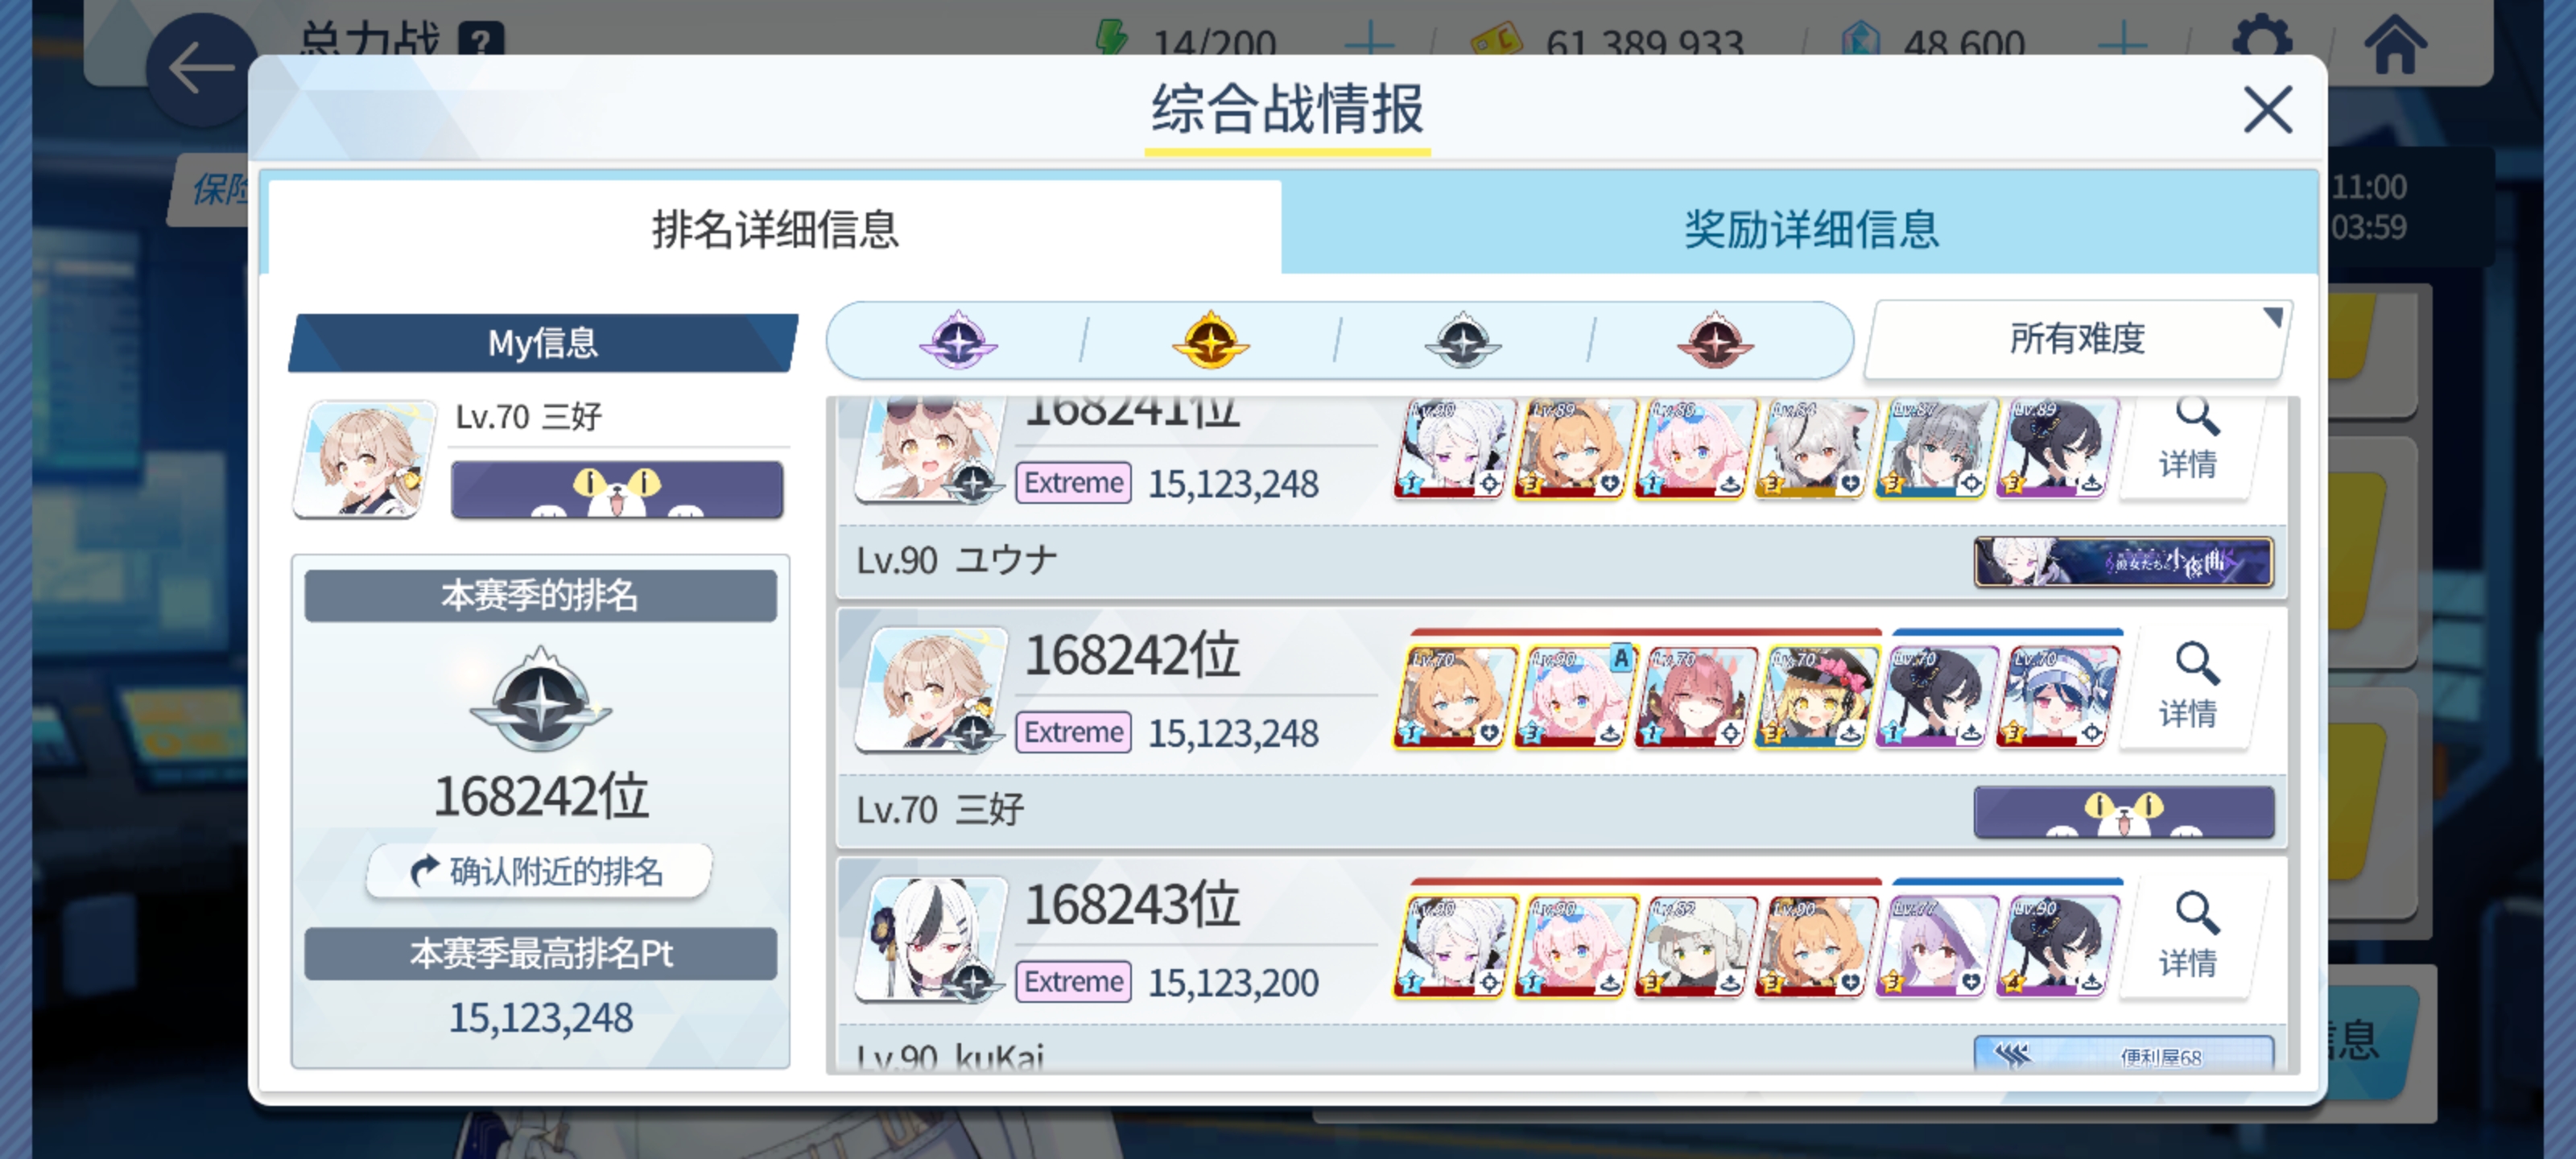2576x1159 pixels.
Task: Select My信息 profile avatar thumbnail
Action: 365,459
